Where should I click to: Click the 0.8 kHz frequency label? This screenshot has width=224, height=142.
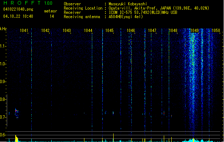pos(3,99)
